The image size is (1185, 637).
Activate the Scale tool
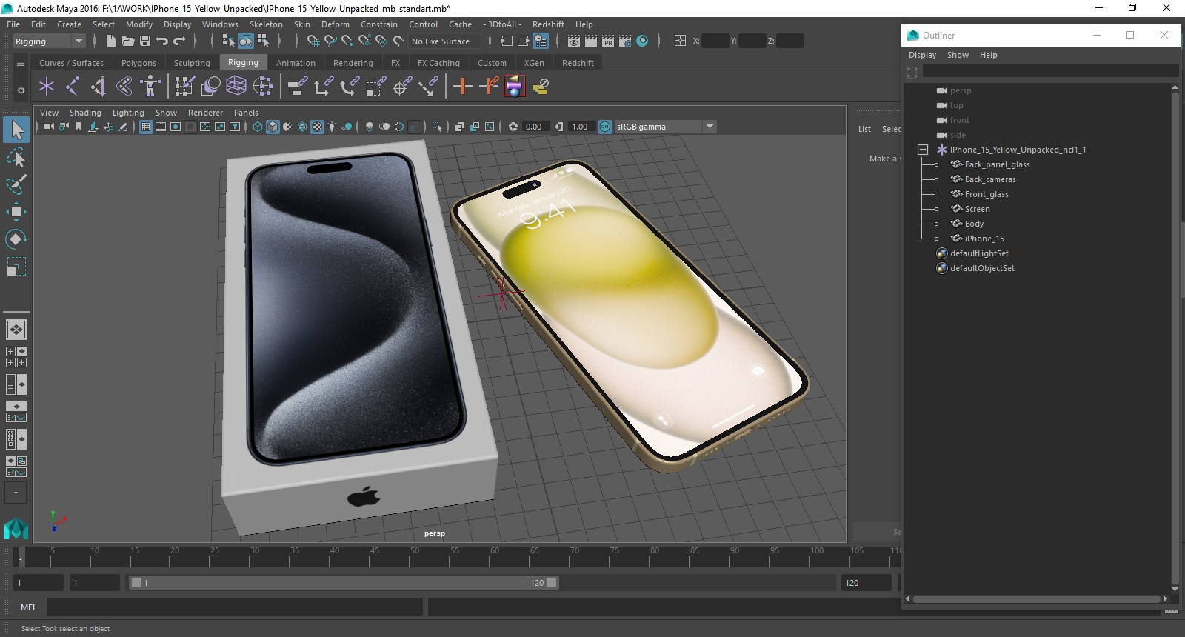pyautogui.click(x=16, y=266)
